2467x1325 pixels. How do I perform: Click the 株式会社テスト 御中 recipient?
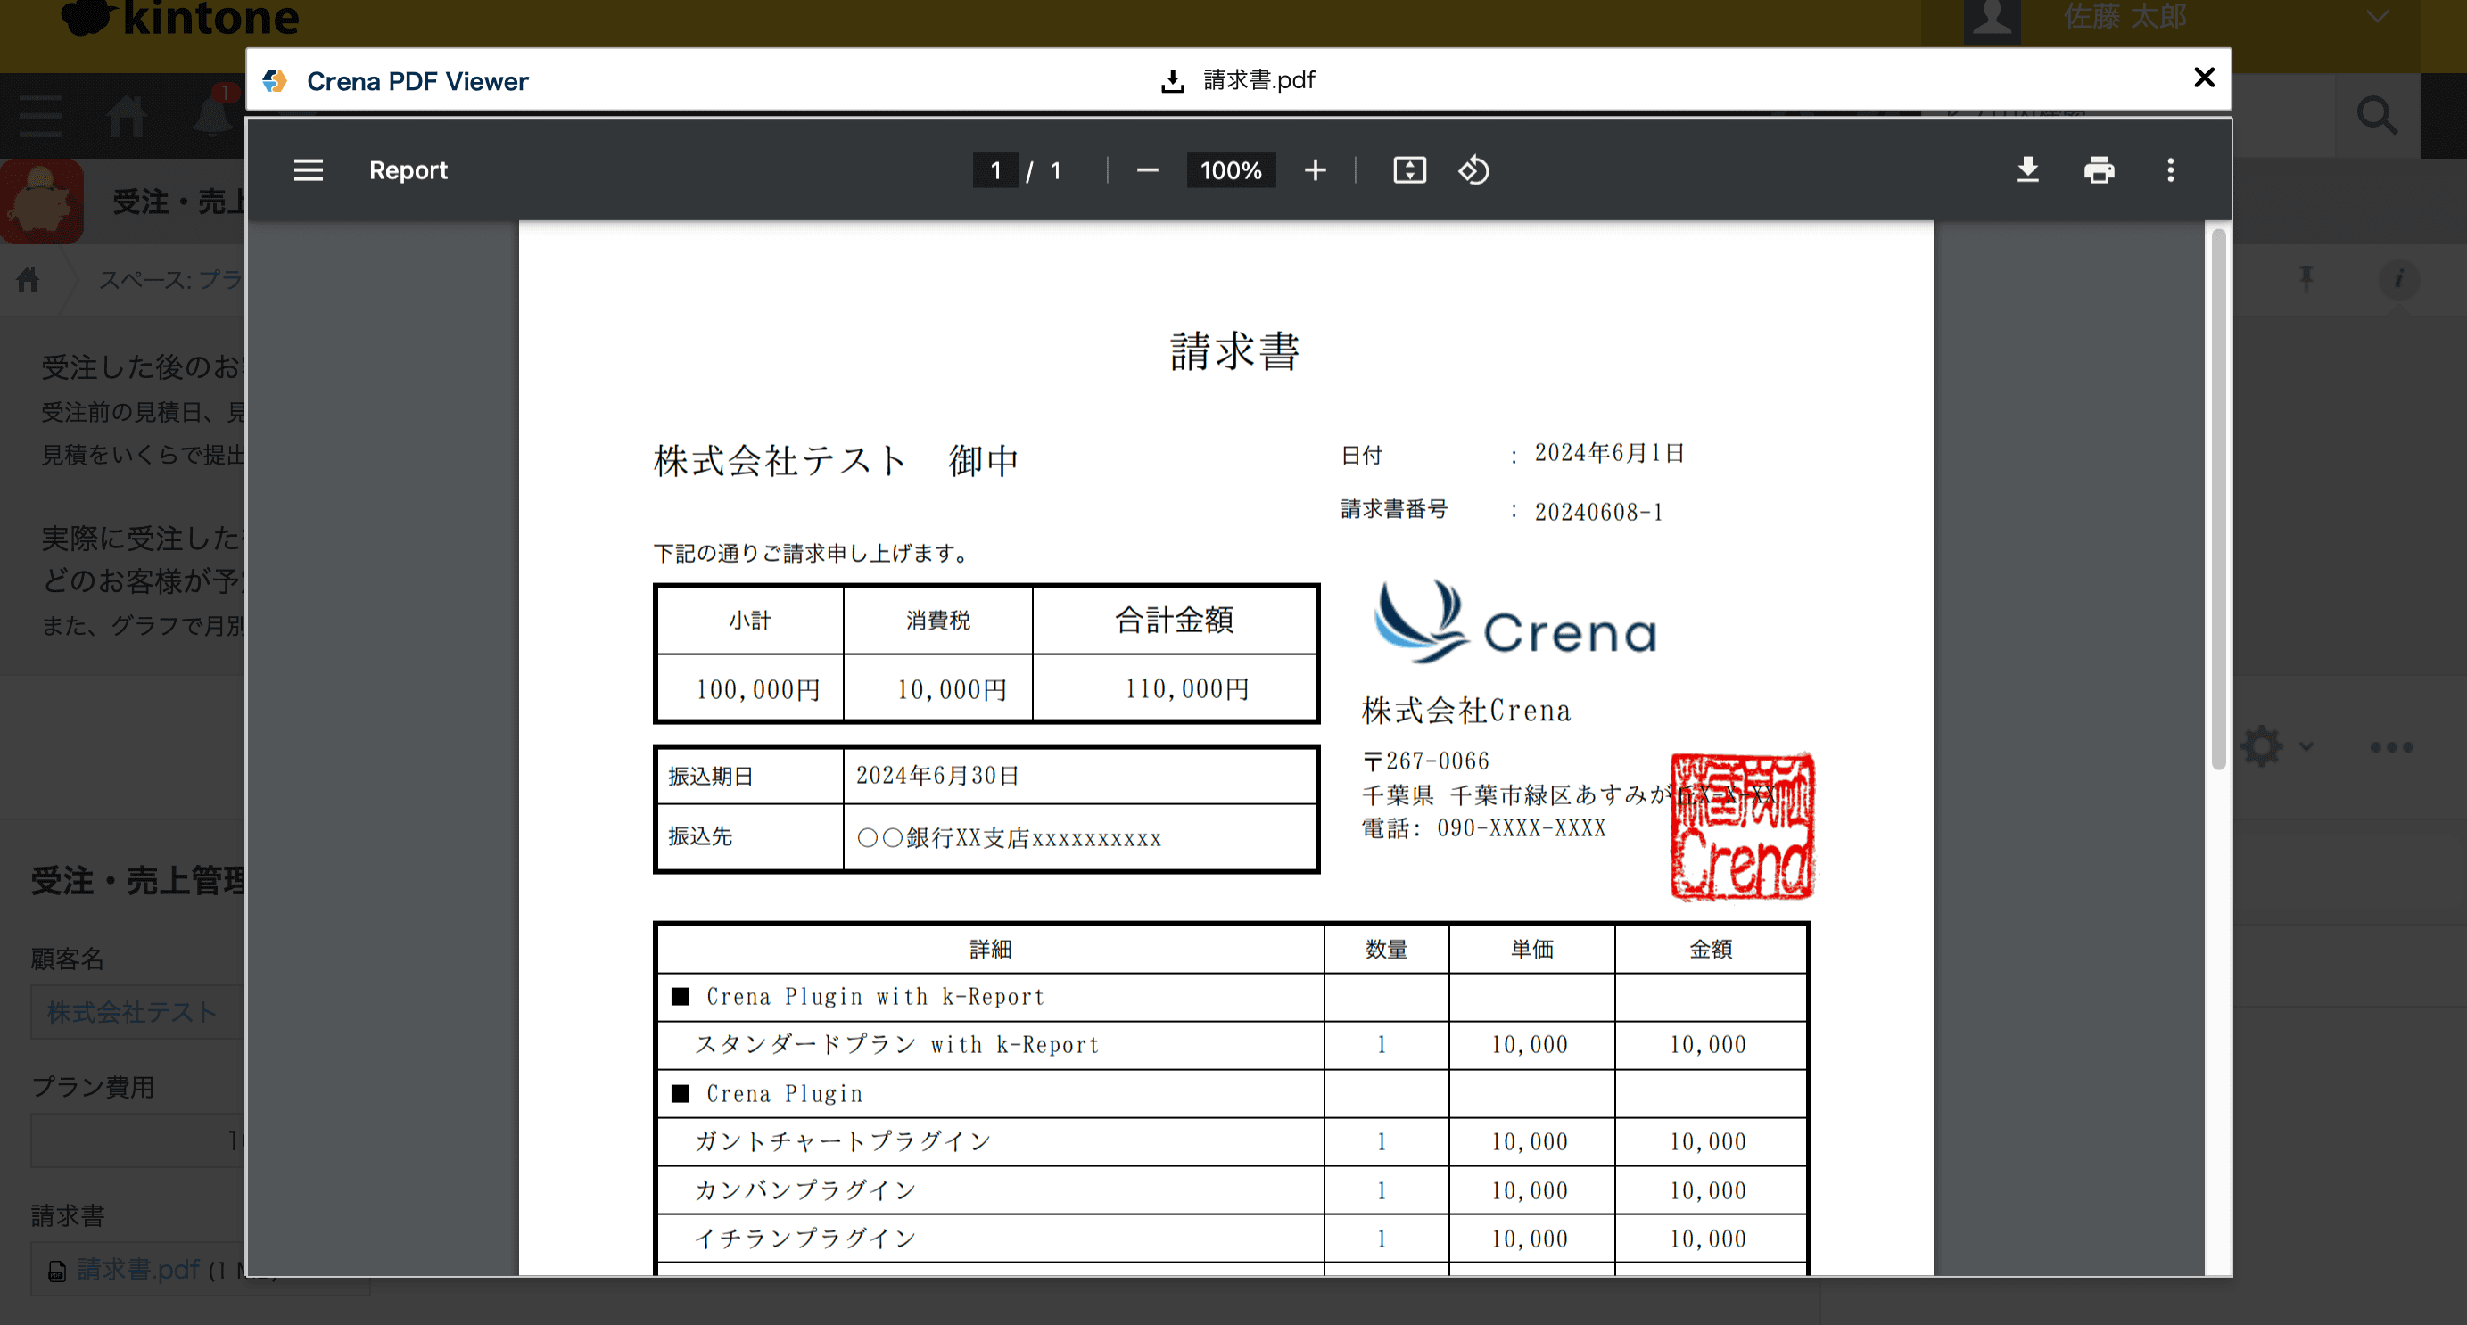(x=836, y=460)
